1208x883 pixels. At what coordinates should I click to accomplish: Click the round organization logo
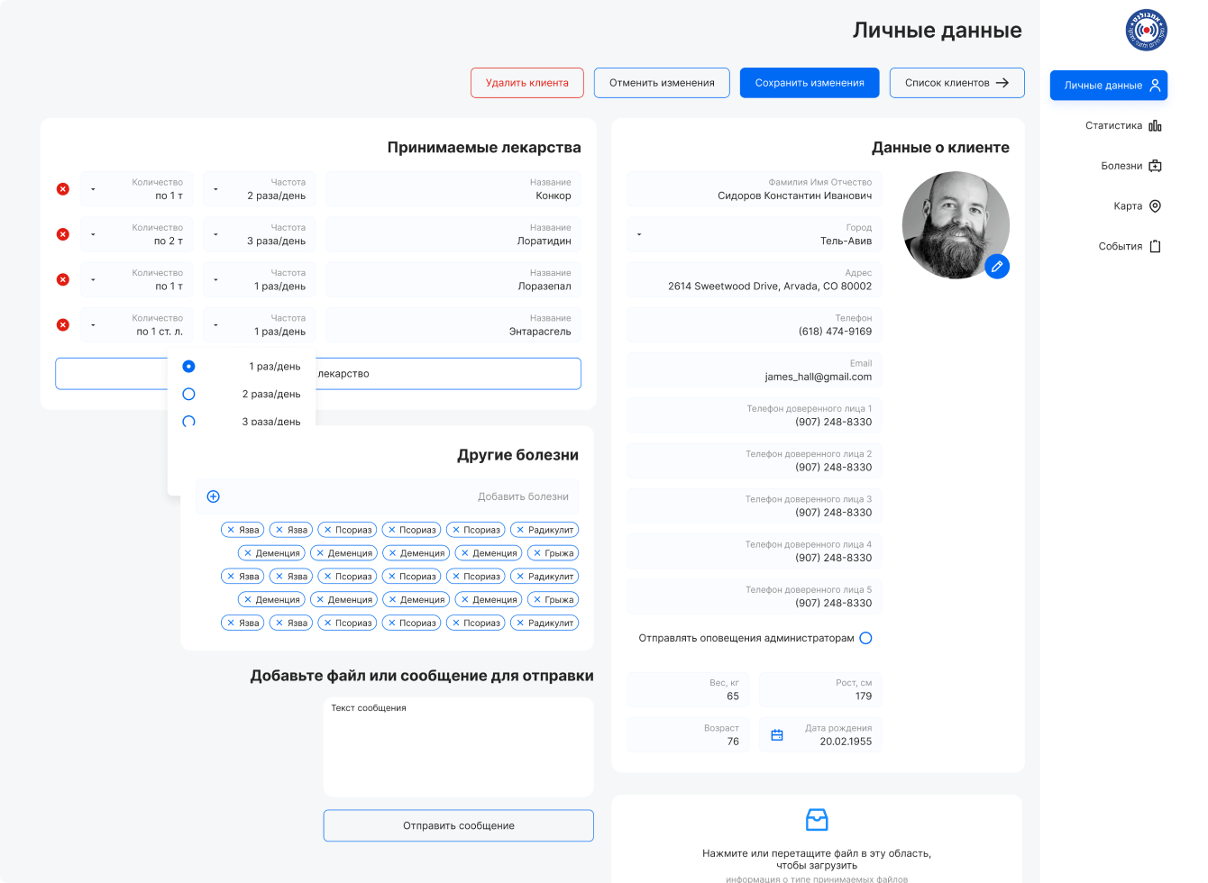pos(1146,30)
